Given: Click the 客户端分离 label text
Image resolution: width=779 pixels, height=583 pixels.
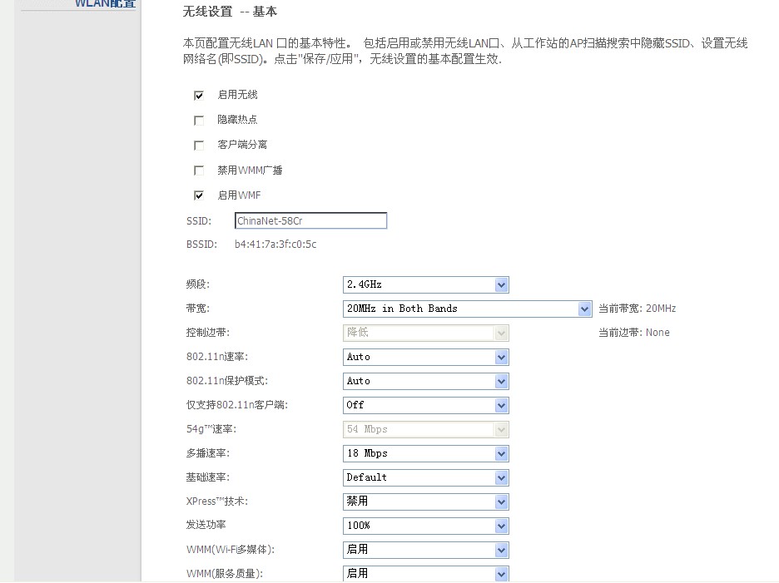Looking at the screenshot, I should [242, 145].
